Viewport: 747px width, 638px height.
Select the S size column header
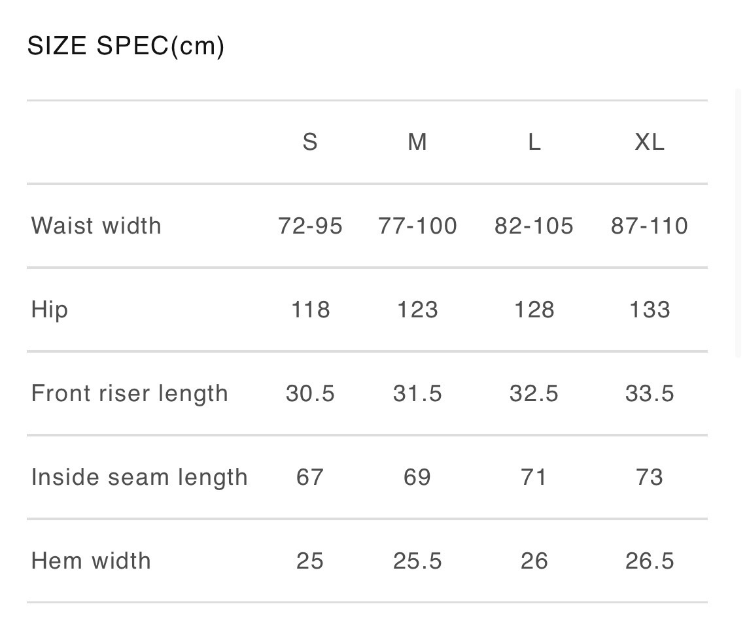tap(310, 142)
